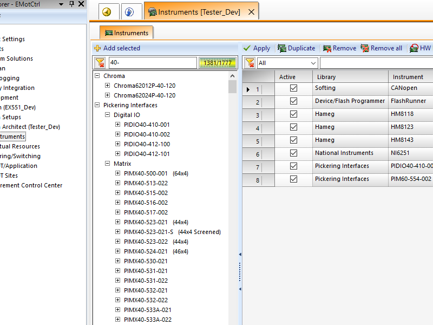Collapse left splitter arrow upper
The height and width of the screenshot is (325, 433).
coord(240,254)
